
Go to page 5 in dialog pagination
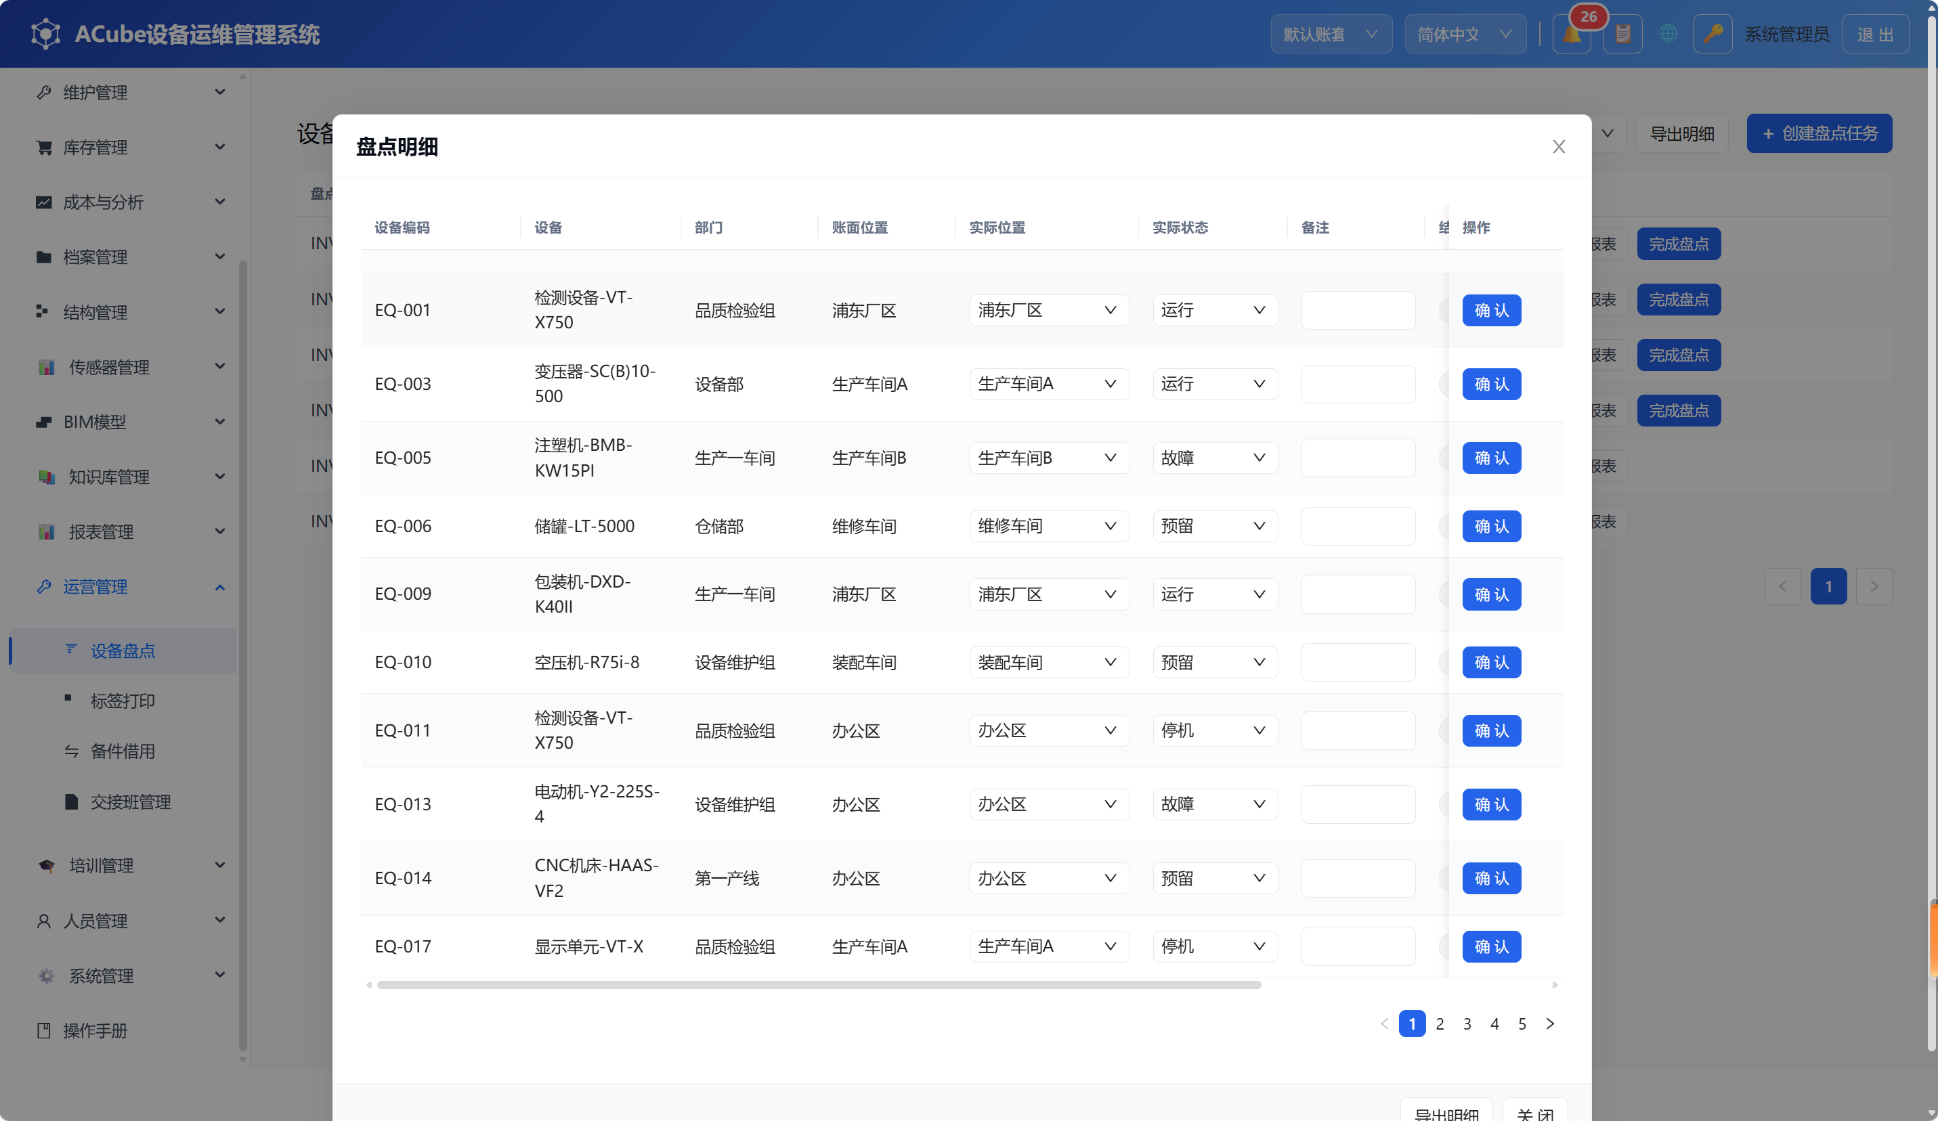tap(1522, 1024)
